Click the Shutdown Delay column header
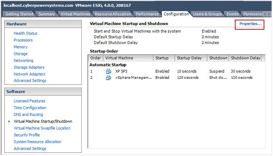The height and width of the screenshot is (156, 273). pos(245,58)
